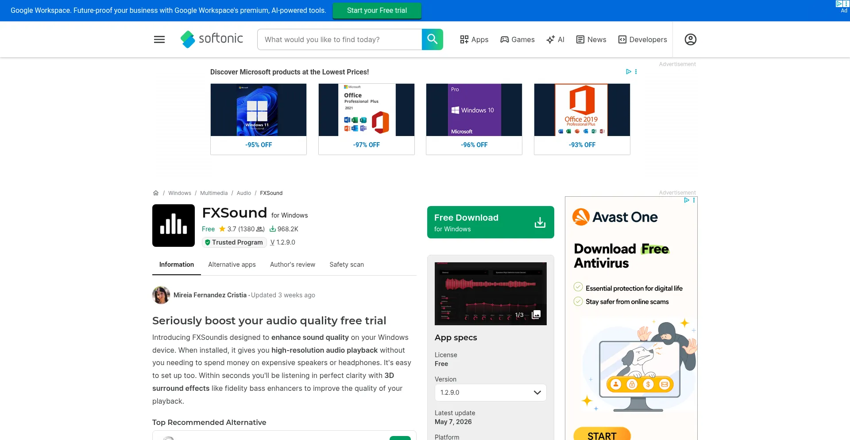Click the 'Top Recommended Alternative' heading
Viewport: 850px width, 440px height.
(209, 422)
